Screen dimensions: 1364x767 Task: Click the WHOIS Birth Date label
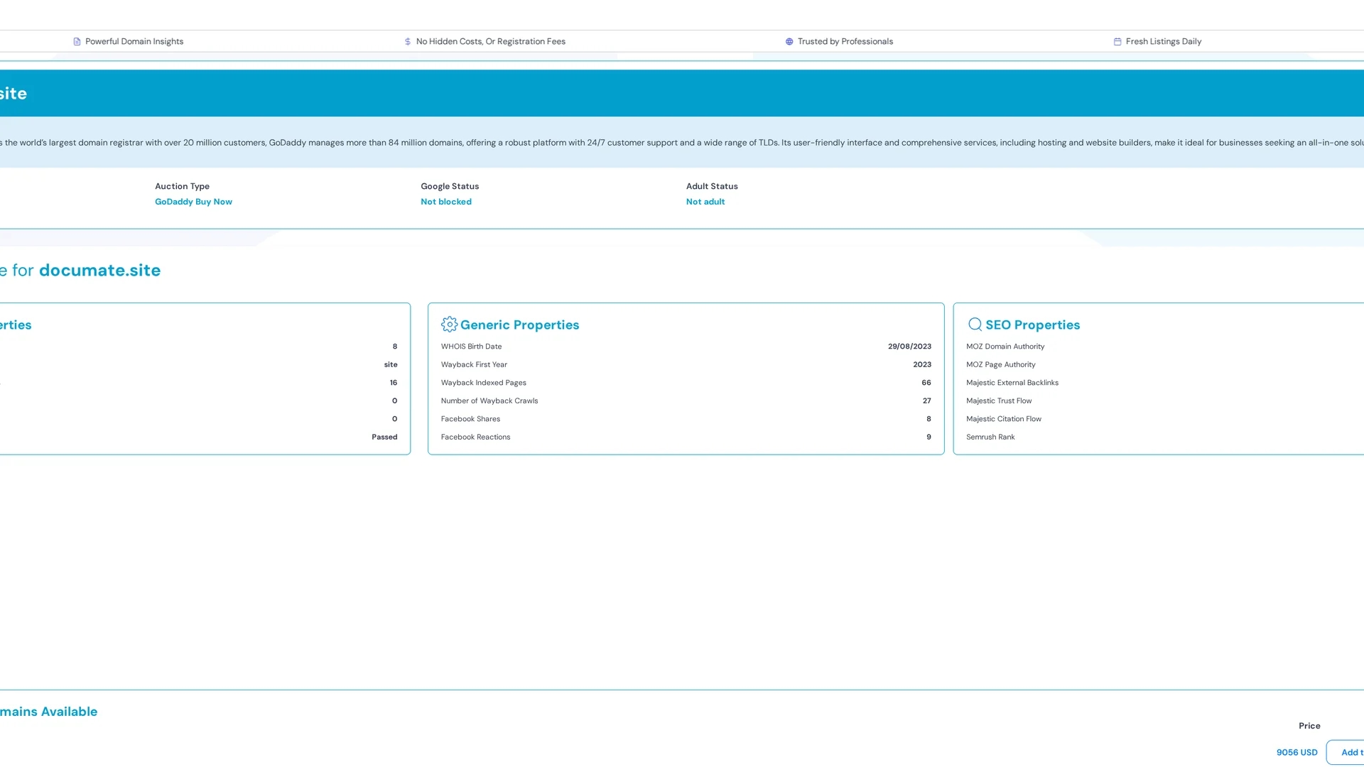(x=471, y=347)
